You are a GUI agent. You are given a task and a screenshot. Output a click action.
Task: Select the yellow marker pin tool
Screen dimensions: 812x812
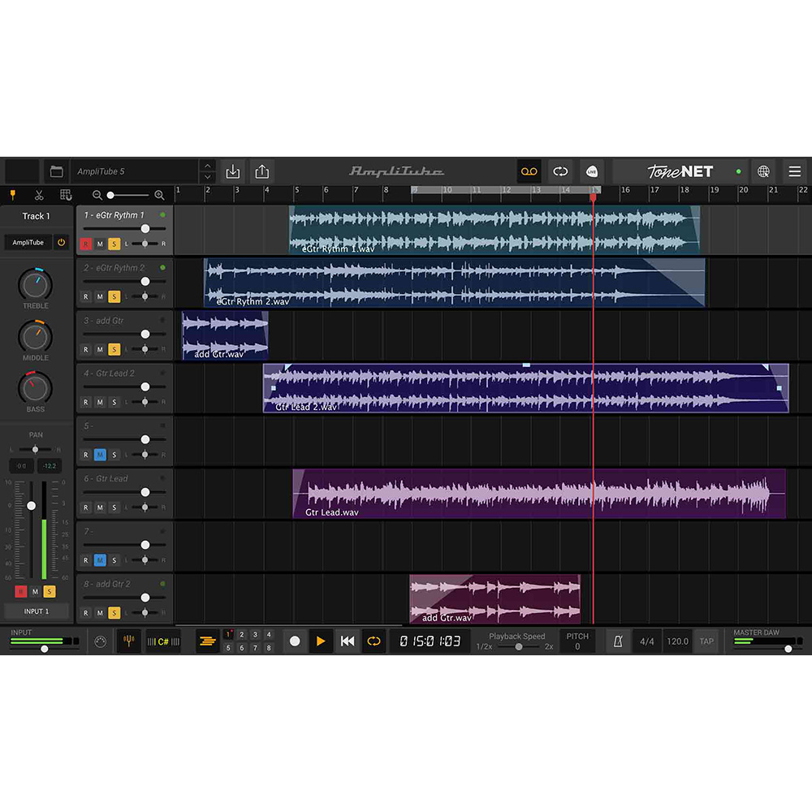13,195
